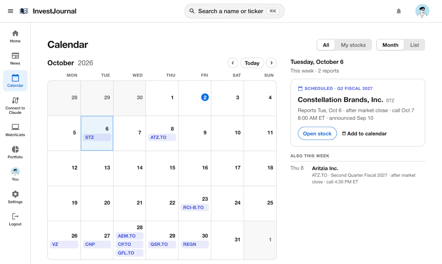Select the RCI-B.TO event on October 23
The width and height of the screenshot is (442, 264).
point(194,207)
